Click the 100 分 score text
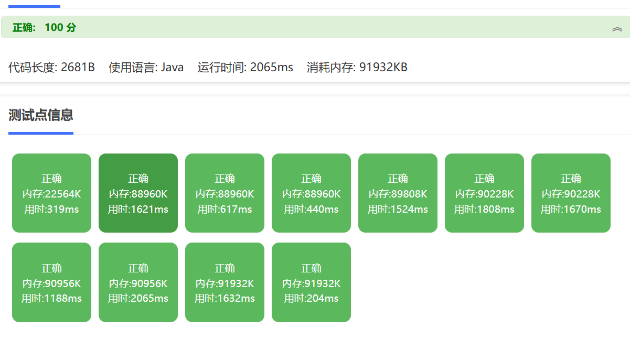This screenshot has width=630, height=340. pos(60,28)
